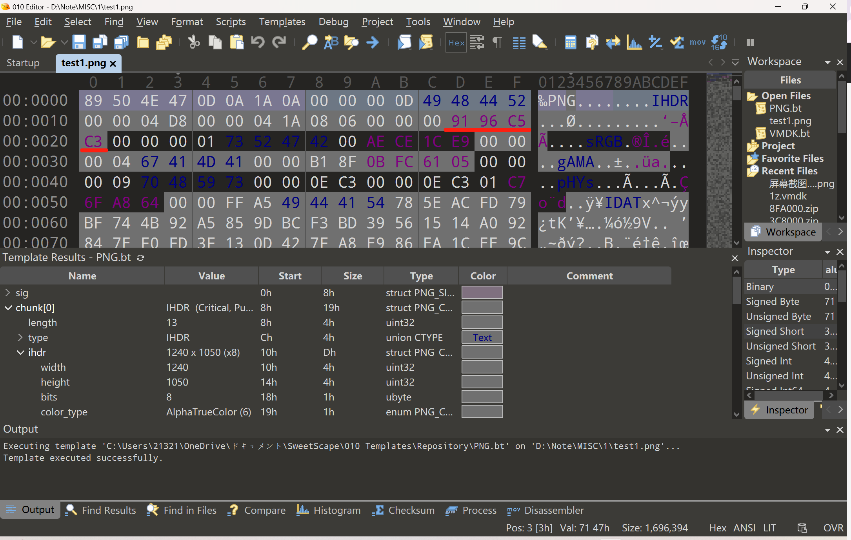Open the base converter icon

[719, 42]
